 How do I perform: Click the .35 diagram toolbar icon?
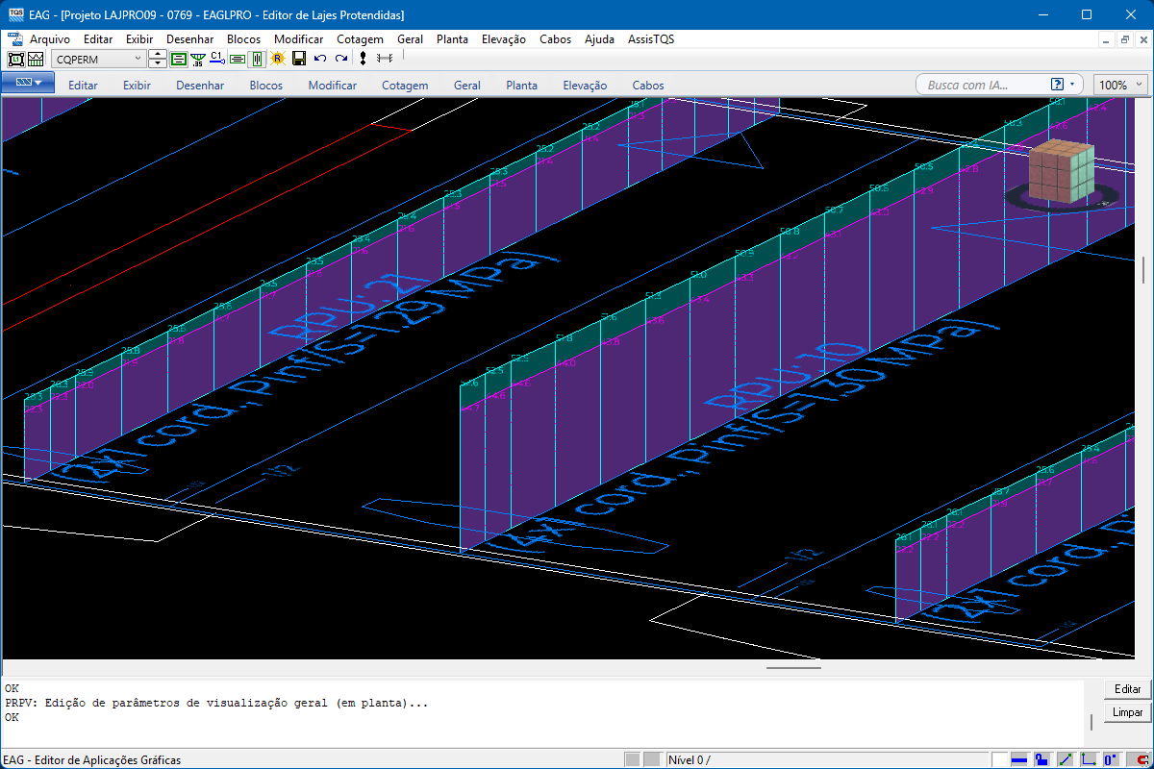[198, 59]
